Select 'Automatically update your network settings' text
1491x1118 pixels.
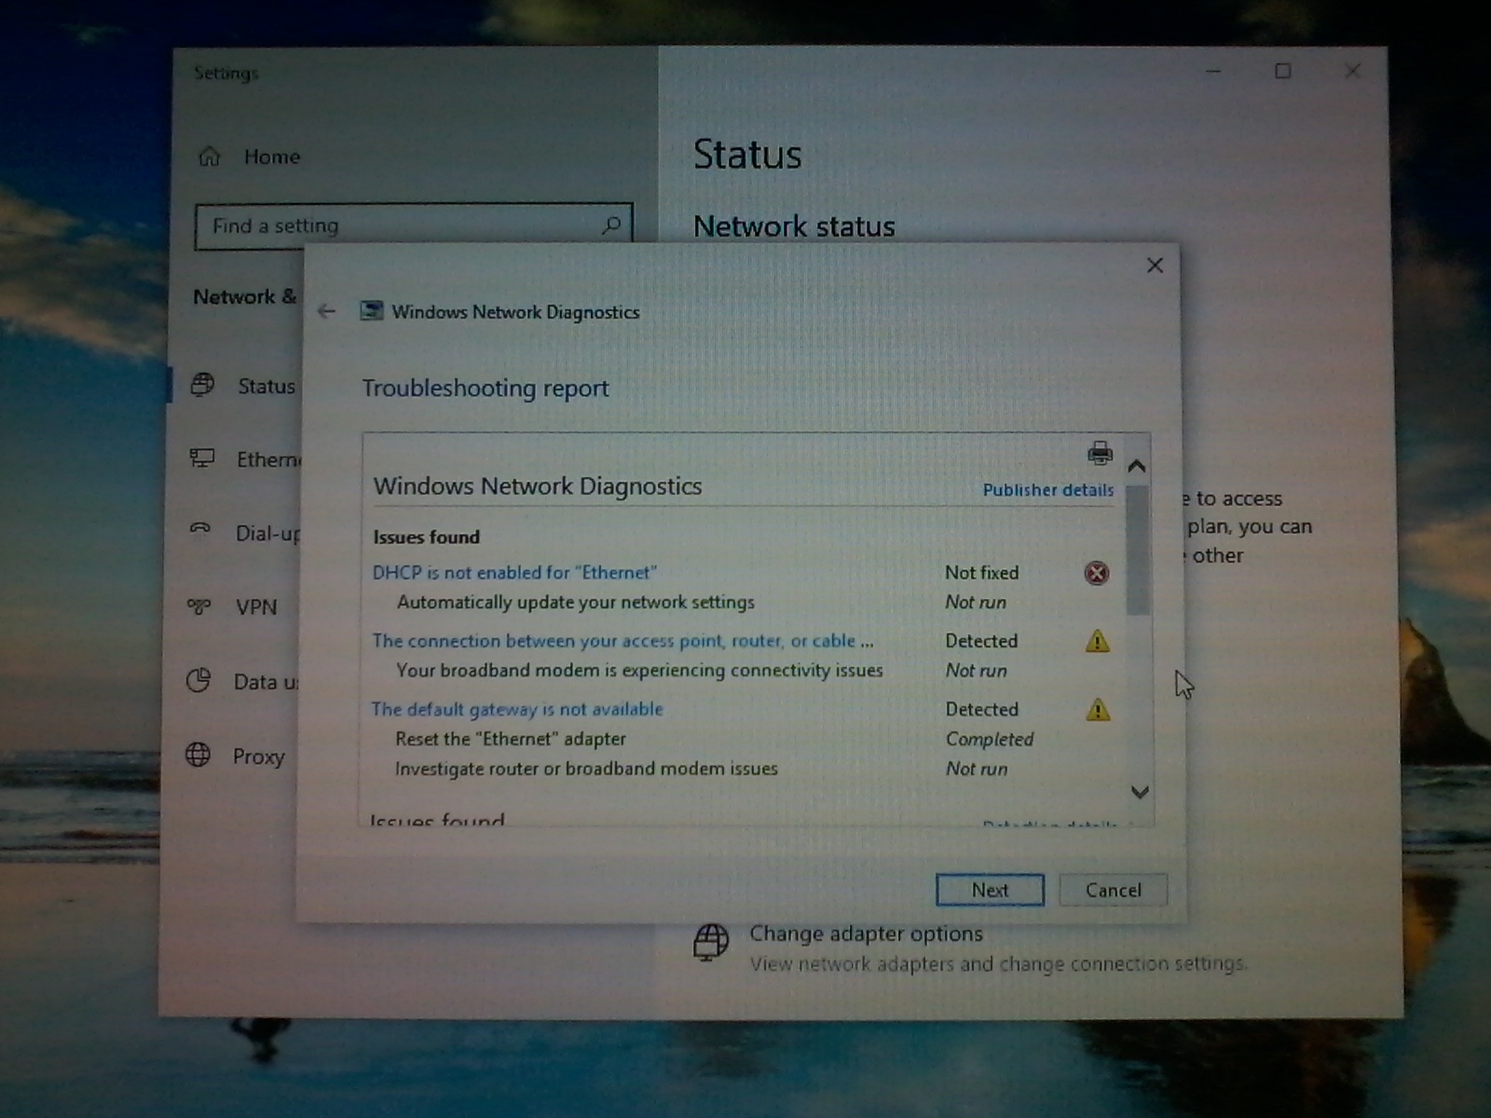576,602
